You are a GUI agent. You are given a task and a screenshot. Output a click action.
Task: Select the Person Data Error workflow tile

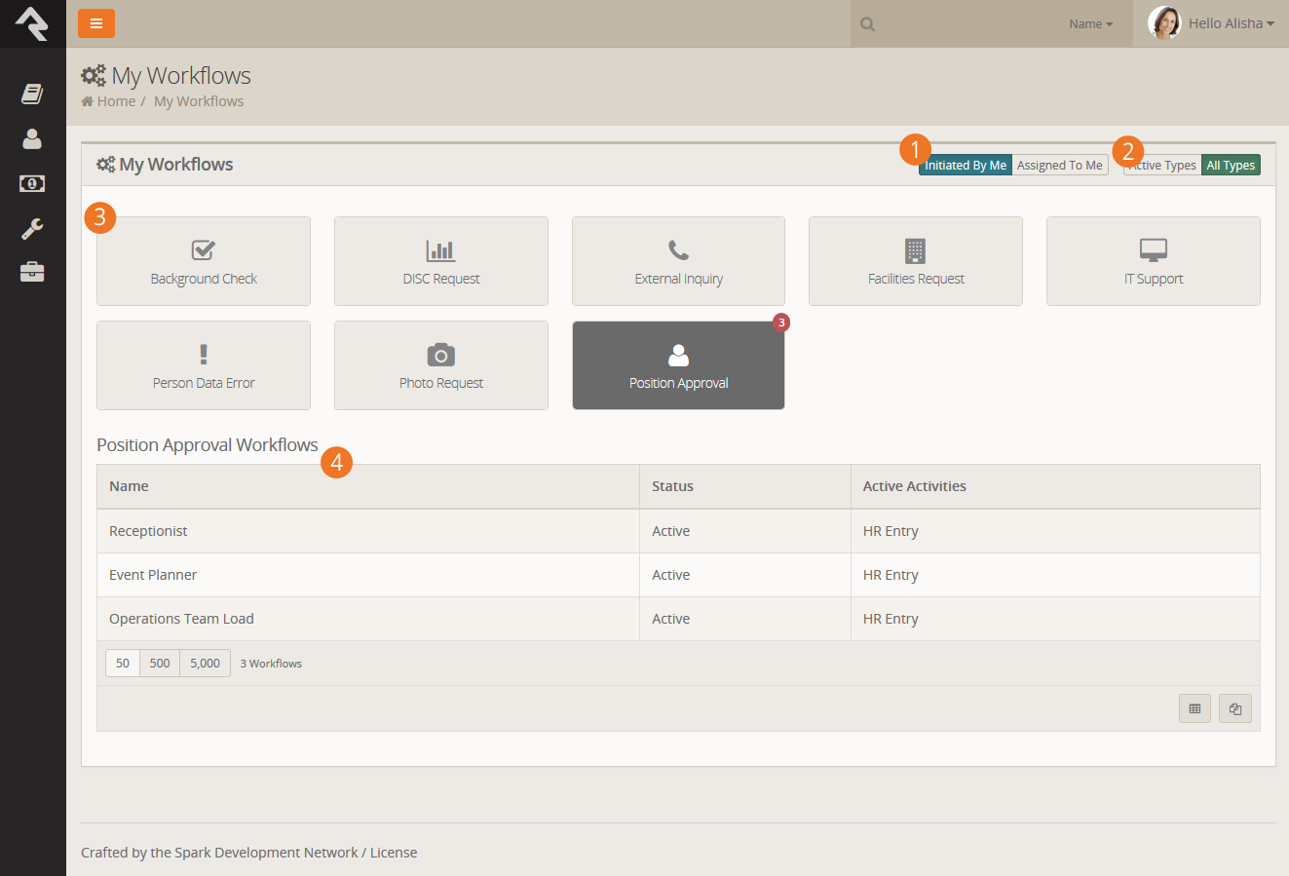[x=204, y=365]
